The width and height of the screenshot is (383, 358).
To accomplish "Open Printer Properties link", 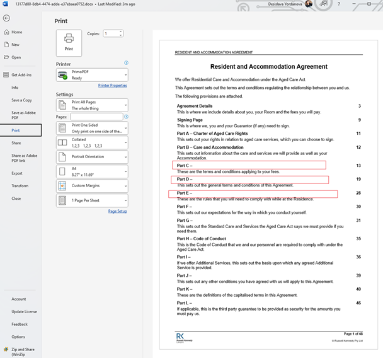I will coord(112,85).
